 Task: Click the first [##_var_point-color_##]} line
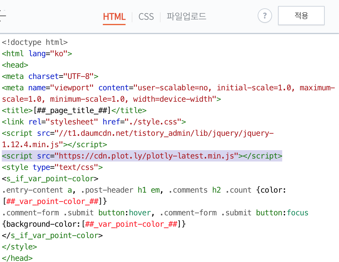(x=54, y=201)
